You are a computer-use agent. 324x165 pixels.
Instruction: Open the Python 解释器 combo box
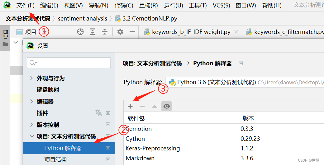click(x=245, y=82)
